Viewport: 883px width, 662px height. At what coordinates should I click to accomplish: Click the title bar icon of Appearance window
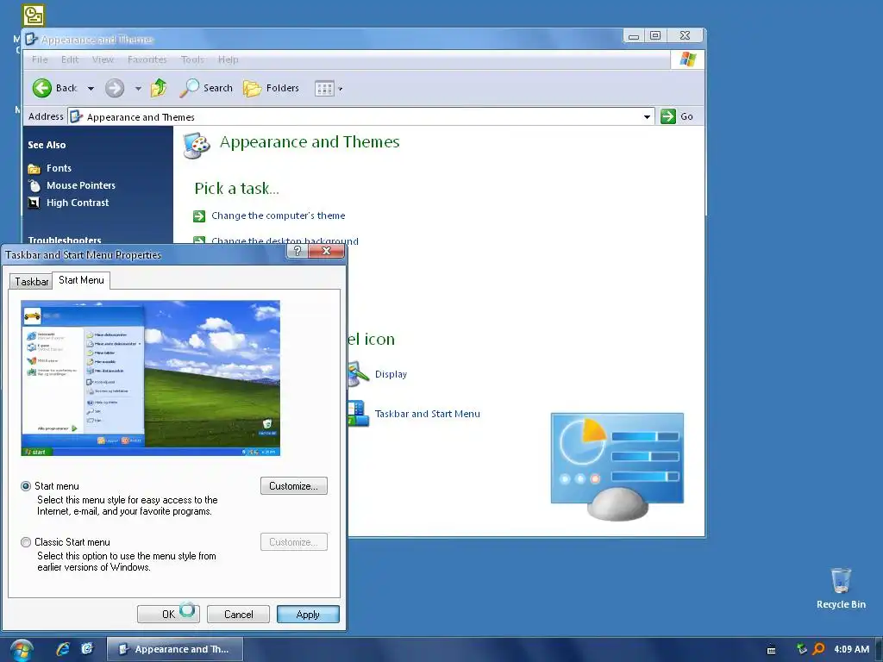pos(32,39)
